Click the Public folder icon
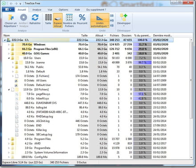This screenshot has height=168, width=196. click(x=16, y=67)
